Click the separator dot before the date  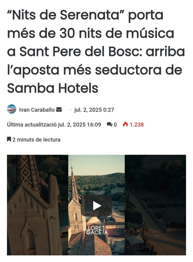(x=71, y=110)
